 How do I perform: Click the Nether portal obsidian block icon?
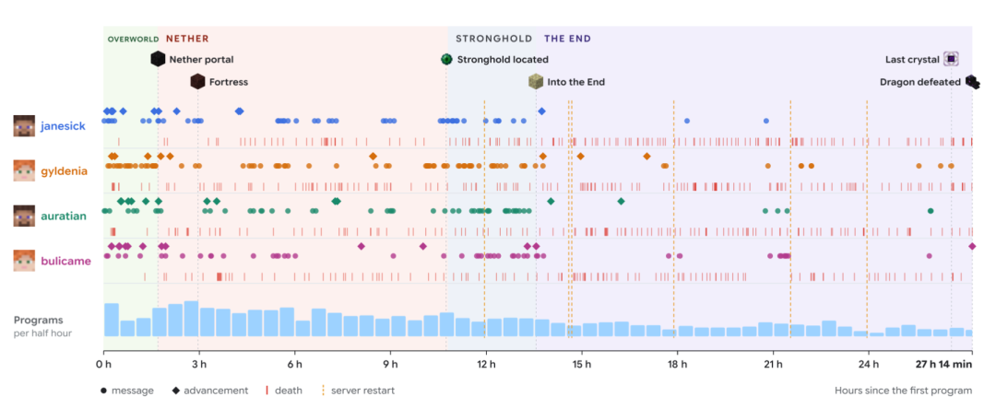click(x=158, y=59)
